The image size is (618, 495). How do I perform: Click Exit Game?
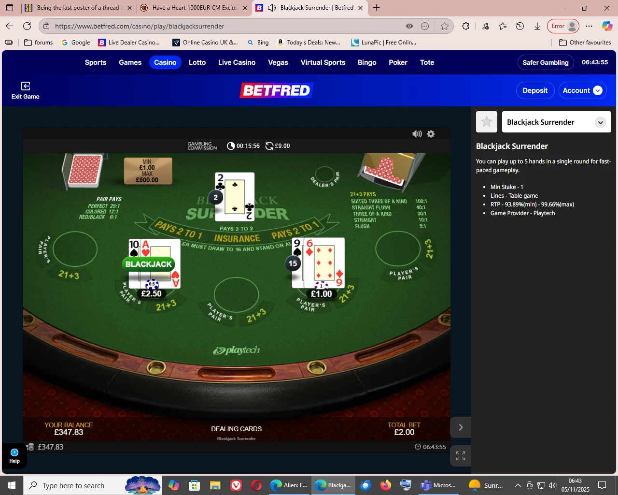pos(26,90)
